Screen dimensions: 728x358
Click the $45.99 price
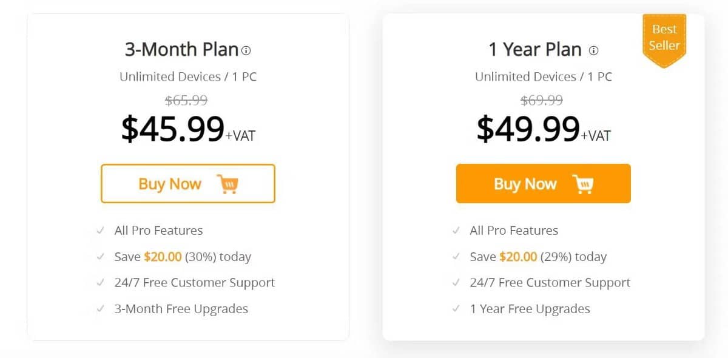coord(173,129)
